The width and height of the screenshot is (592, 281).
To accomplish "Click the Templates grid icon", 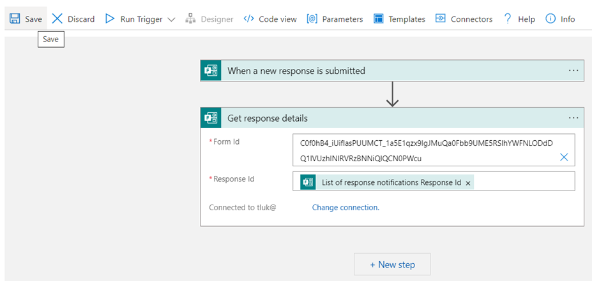I will click(379, 19).
